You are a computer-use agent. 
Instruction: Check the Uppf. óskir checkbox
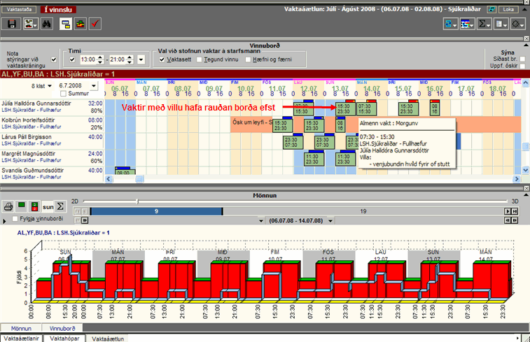tap(522, 66)
